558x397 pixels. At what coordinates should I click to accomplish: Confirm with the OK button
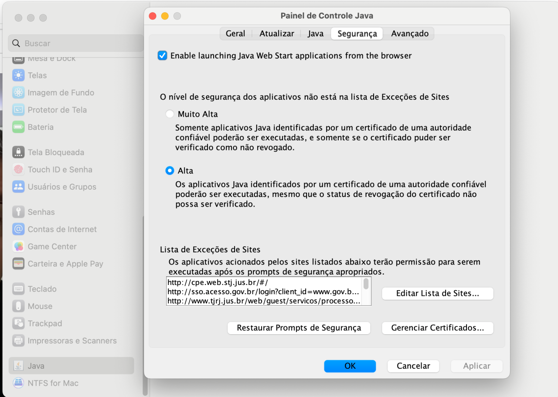point(350,366)
